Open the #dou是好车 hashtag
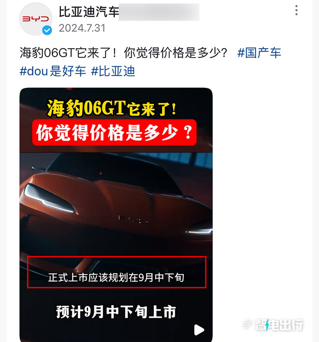Image resolution: width=319 pixels, height=342 pixels. tap(53, 71)
